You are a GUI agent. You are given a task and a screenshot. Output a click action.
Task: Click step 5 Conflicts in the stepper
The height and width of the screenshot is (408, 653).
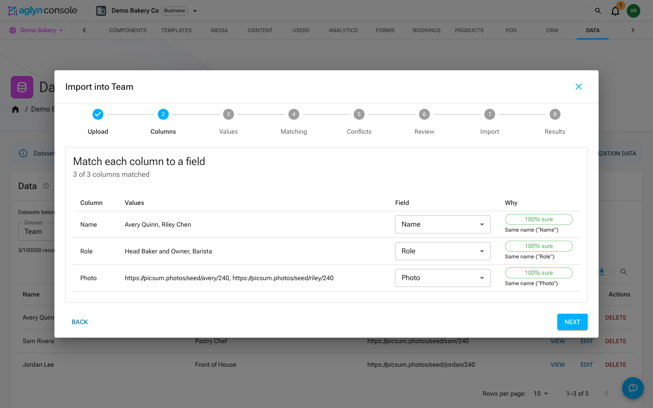click(x=359, y=122)
